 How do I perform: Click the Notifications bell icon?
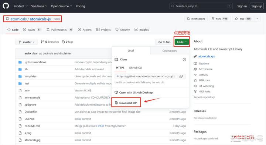pos(188,19)
